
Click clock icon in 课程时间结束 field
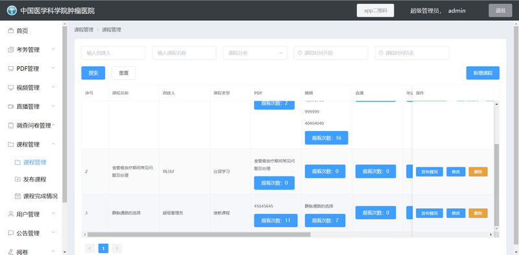pos(381,53)
